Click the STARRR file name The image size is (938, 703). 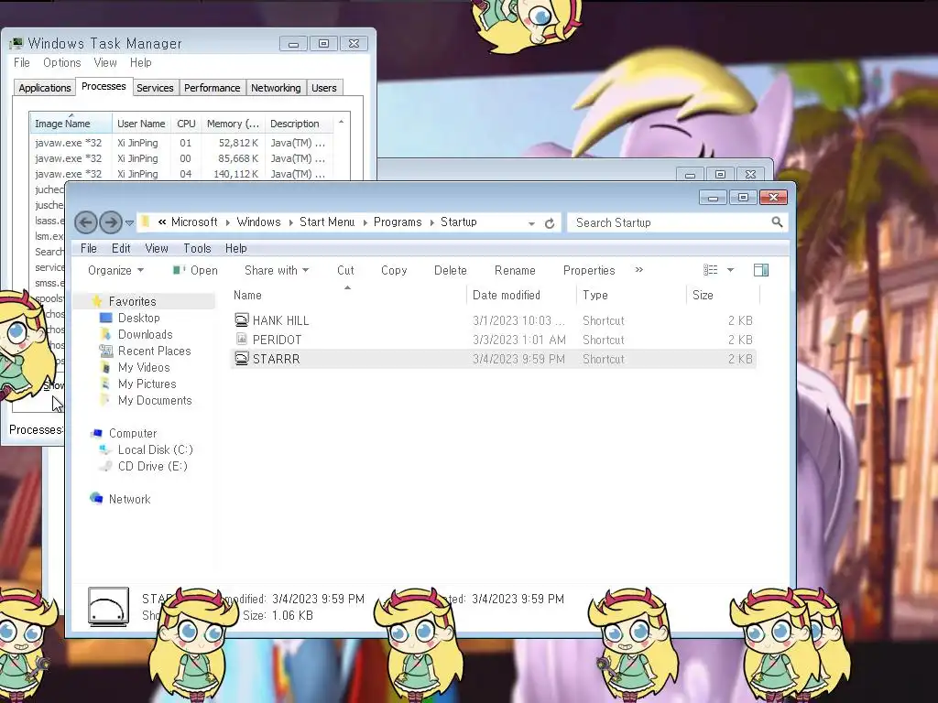tap(276, 359)
